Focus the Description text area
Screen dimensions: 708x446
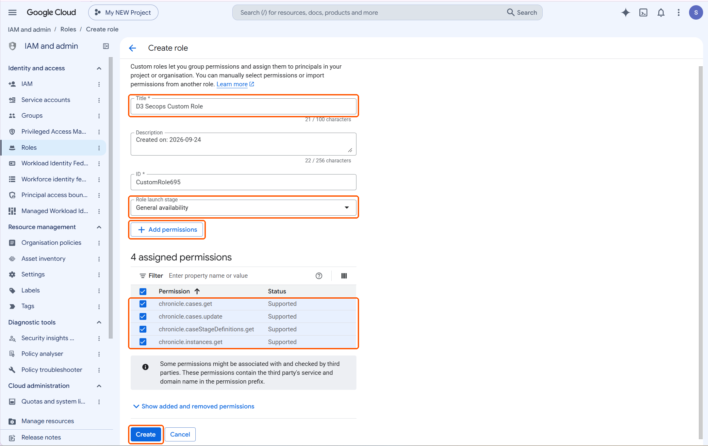click(x=243, y=144)
